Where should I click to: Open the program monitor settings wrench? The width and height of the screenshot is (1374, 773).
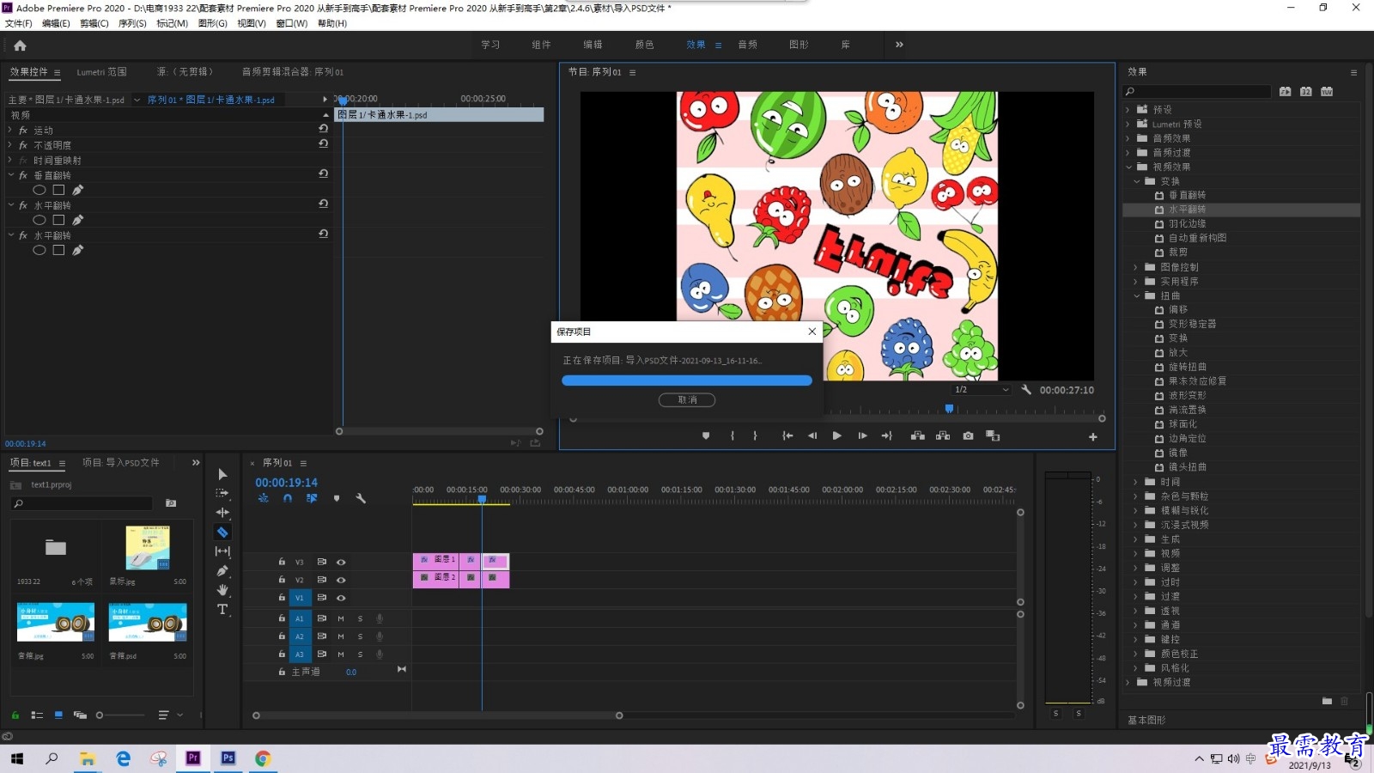coord(1026,390)
